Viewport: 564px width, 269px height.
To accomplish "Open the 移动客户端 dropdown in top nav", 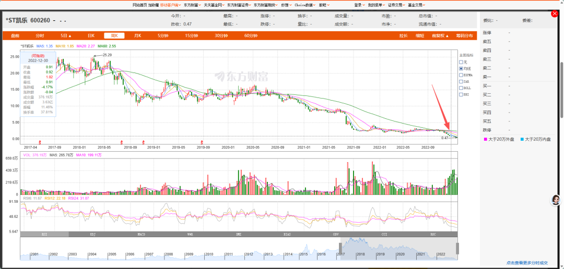I will point(170,5).
